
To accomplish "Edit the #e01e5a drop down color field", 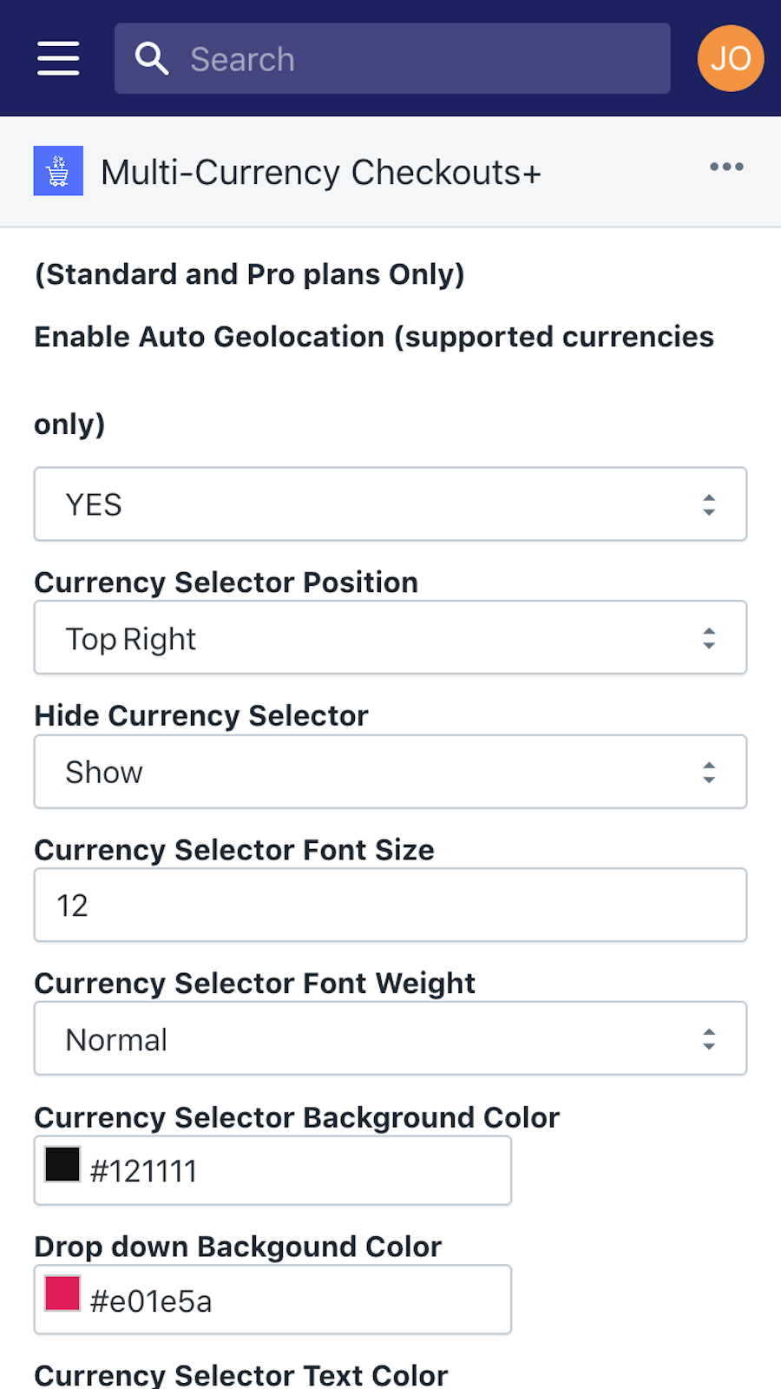I will point(295,1300).
